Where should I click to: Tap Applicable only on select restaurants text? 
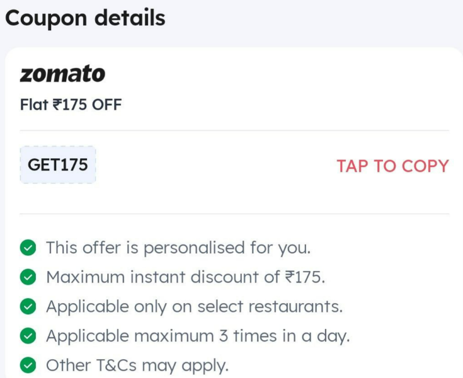(x=194, y=307)
